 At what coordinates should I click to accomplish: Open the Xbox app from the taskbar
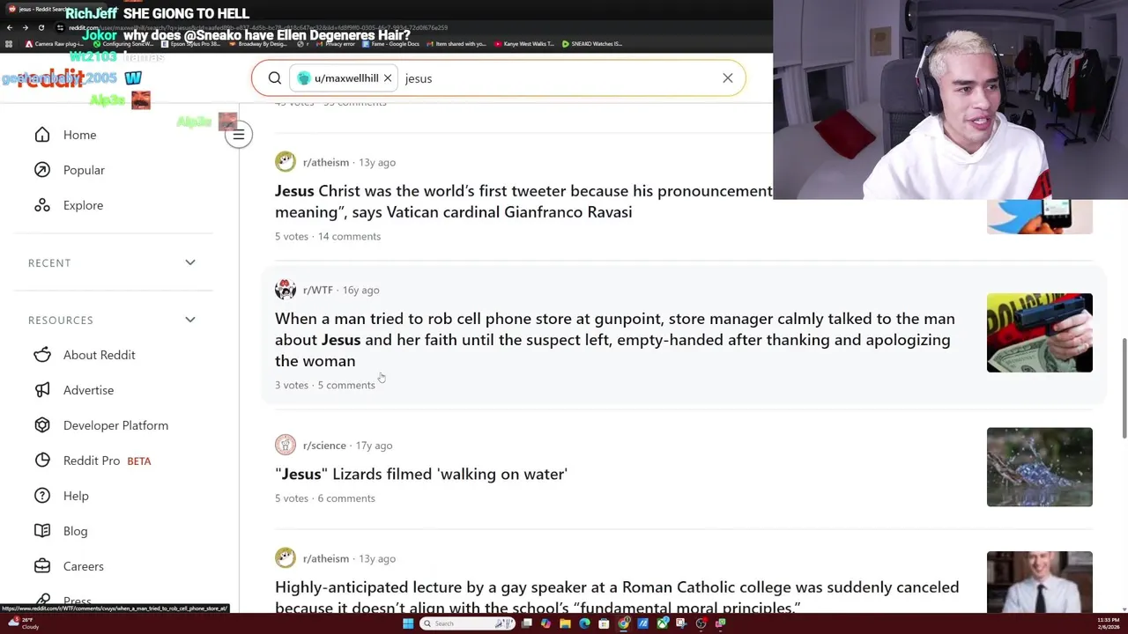663,623
